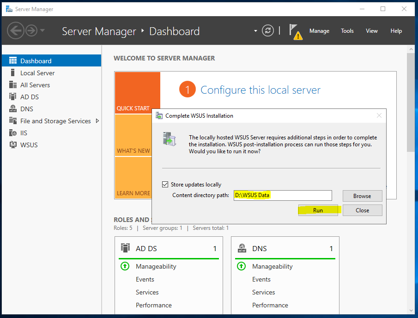Open the AD DS role tile header

click(x=169, y=248)
